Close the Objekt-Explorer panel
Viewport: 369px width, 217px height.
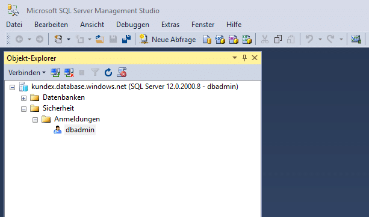pyautogui.click(x=255, y=58)
